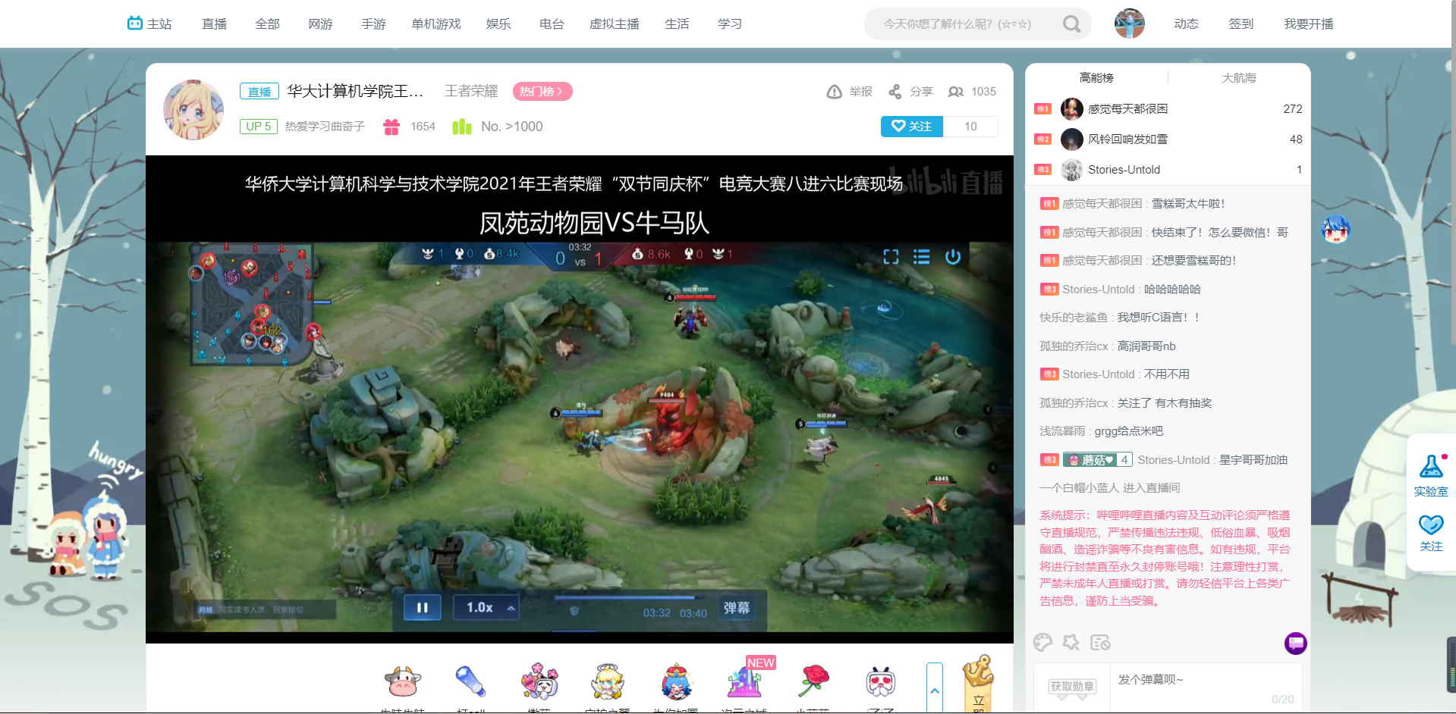Viewport: 1456px width, 714px height.
Task: Open the 网游 nav menu item
Action: tap(320, 24)
